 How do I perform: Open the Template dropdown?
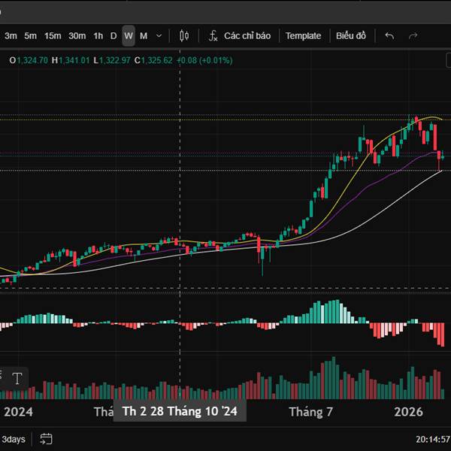click(303, 35)
